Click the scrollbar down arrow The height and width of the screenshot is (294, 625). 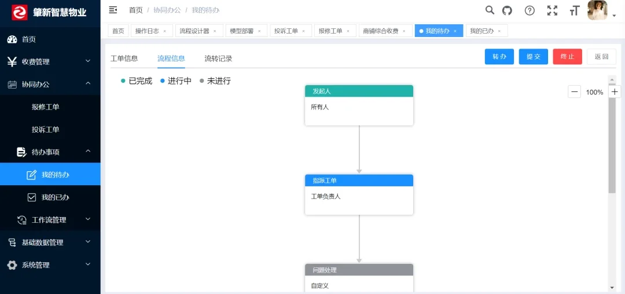click(x=612, y=288)
